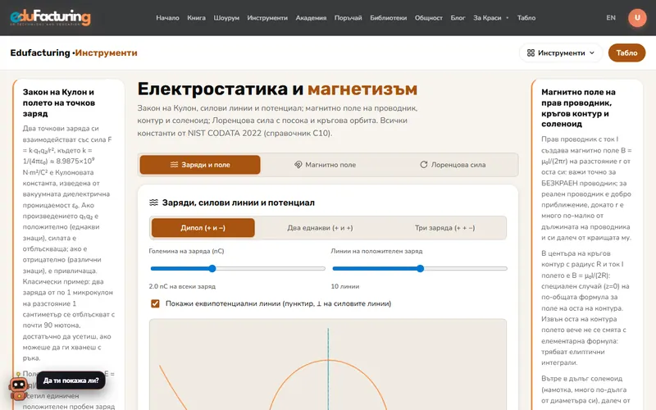Click the robot assistant mascot icon

coord(18,388)
